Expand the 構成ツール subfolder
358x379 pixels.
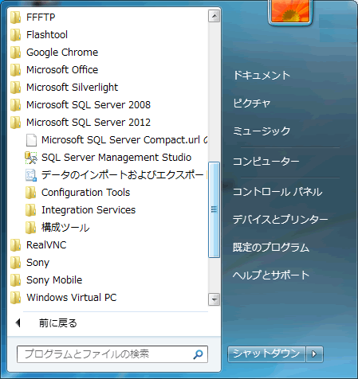(65, 228)
